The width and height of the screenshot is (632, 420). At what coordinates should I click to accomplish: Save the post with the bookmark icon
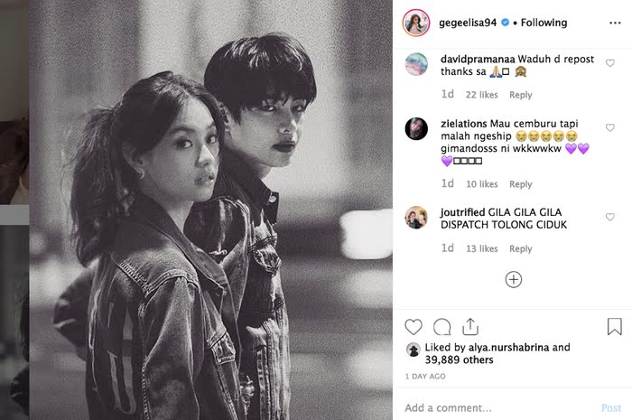tap(614, 326)
